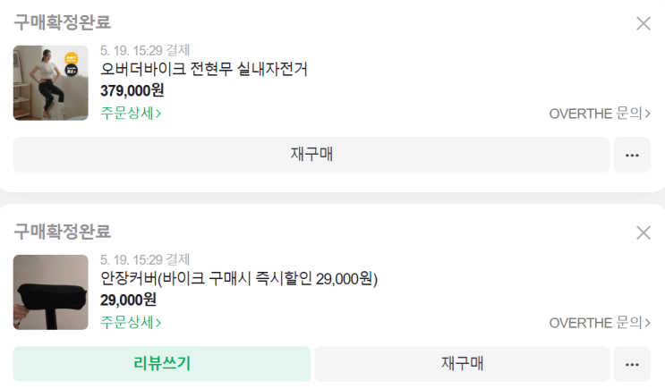Open the saddle cover product thumbnail
Viewport: 665px width, 389px height.
[51, 292]
